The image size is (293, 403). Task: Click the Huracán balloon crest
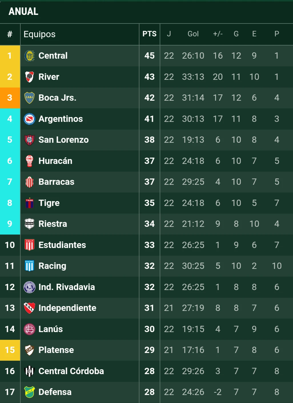point(29,161)
